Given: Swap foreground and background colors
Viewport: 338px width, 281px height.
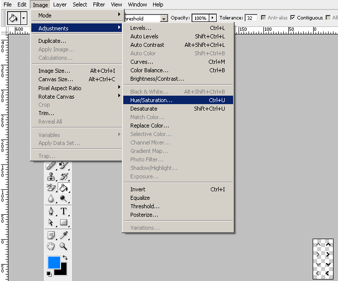Looking at the screenshot, I should pyautogui.click(x=65, y=258).
